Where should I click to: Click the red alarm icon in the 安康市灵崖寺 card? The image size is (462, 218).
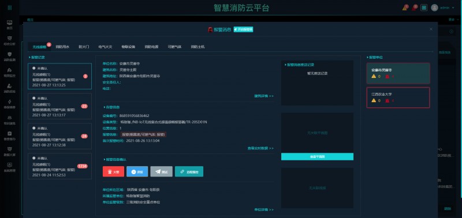pos(388,77)
